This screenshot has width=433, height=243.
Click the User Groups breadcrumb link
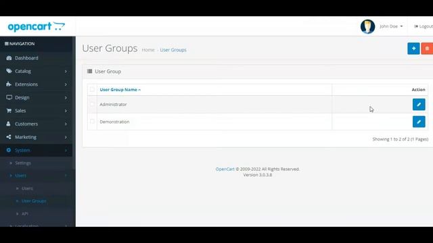(x=173, y=50)
